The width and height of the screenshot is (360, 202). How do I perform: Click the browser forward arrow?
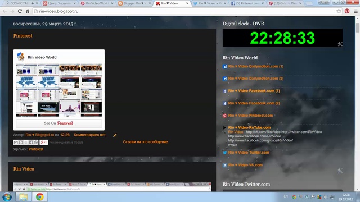point(12,11)
